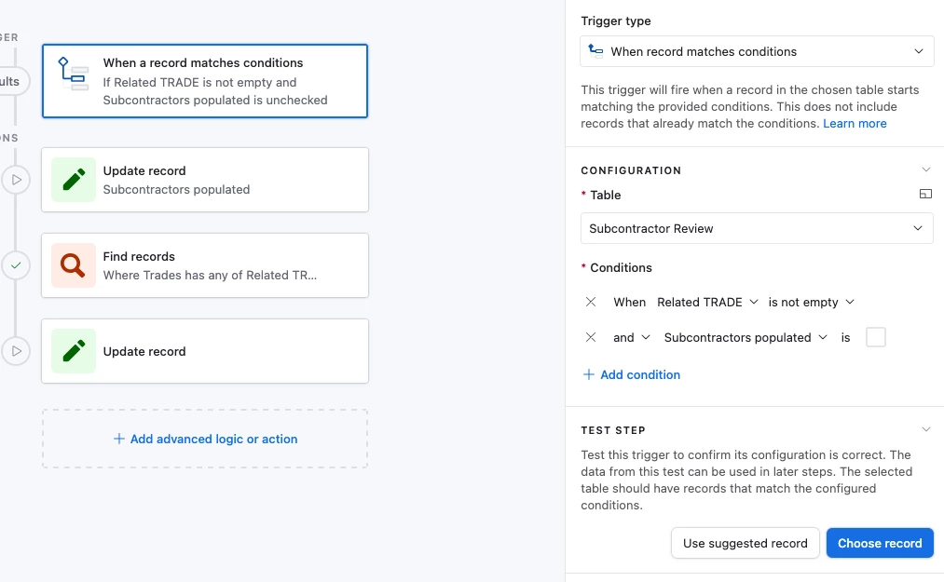This screenshot has width=944, height=582.
Task: Open the table view icon next to Table
Action: [925, 194]
